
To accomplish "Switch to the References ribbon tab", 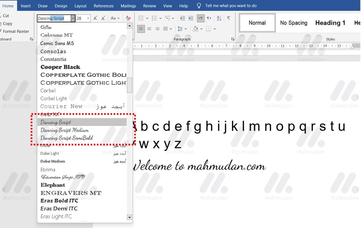I will click(x=103, y=6).
